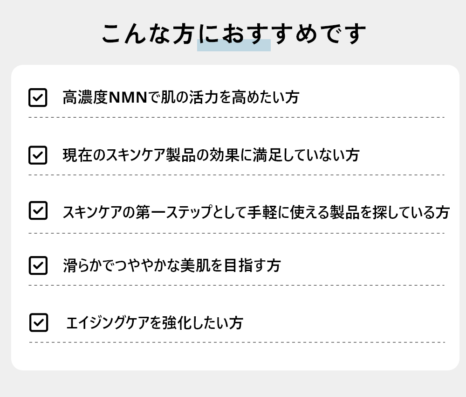Screen dimensions: 466x397
Task: Click the bold NMN word in the first item
Action: point(127,98)
